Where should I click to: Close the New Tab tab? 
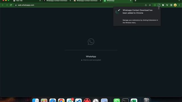pyautogui.click(x=40, y=1)
